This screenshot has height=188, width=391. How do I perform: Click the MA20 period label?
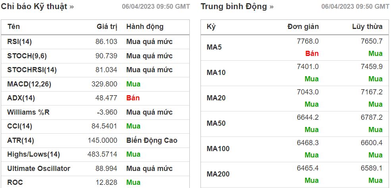tap(216, 98)
